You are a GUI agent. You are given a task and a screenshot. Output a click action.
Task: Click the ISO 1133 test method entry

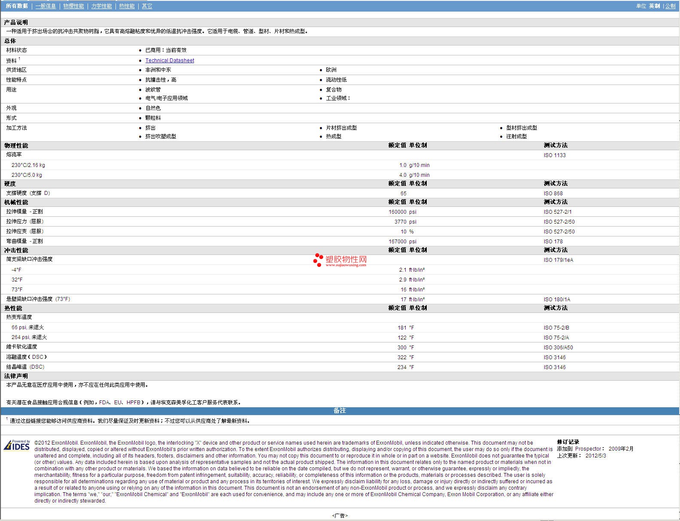click(x=554, y=155)
